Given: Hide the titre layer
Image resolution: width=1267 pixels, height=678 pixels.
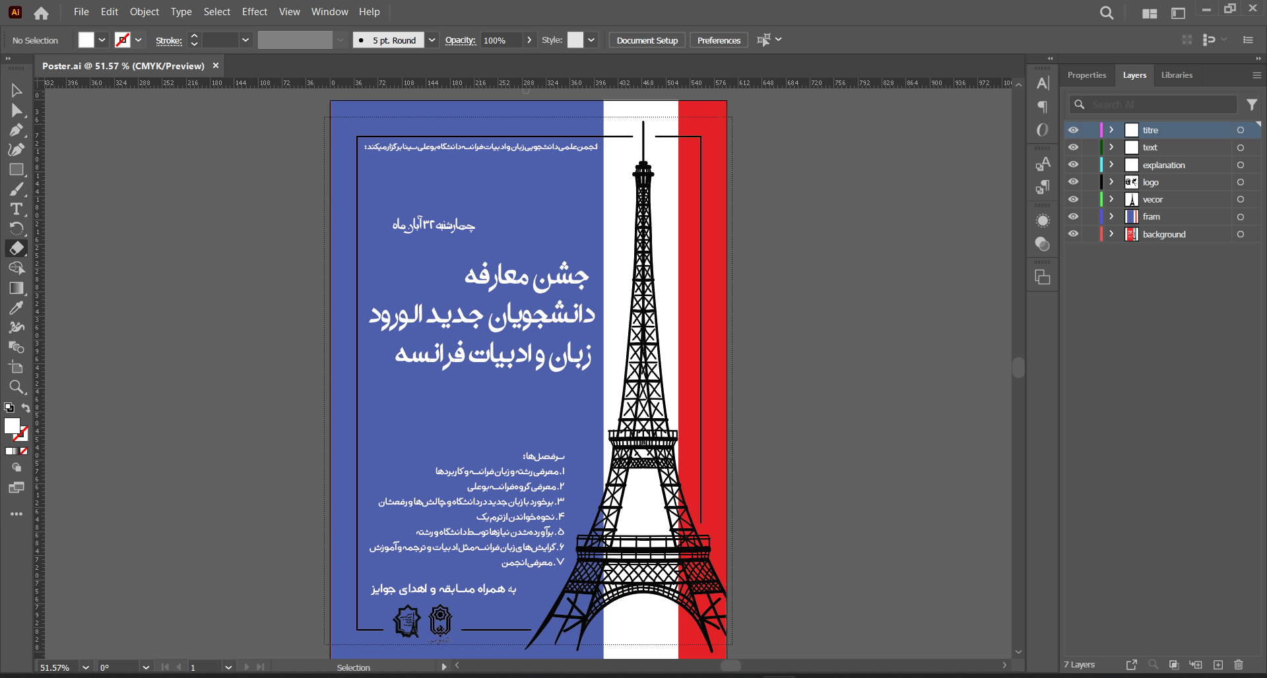Looking at the screenshot, I should coord(1074,130).
